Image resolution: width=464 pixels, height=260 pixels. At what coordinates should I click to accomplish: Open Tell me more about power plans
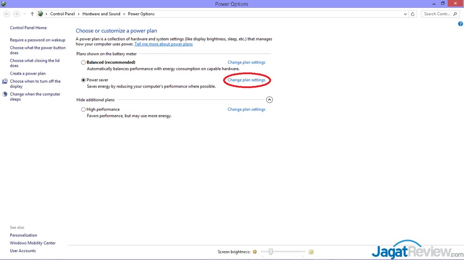point(163,44)
